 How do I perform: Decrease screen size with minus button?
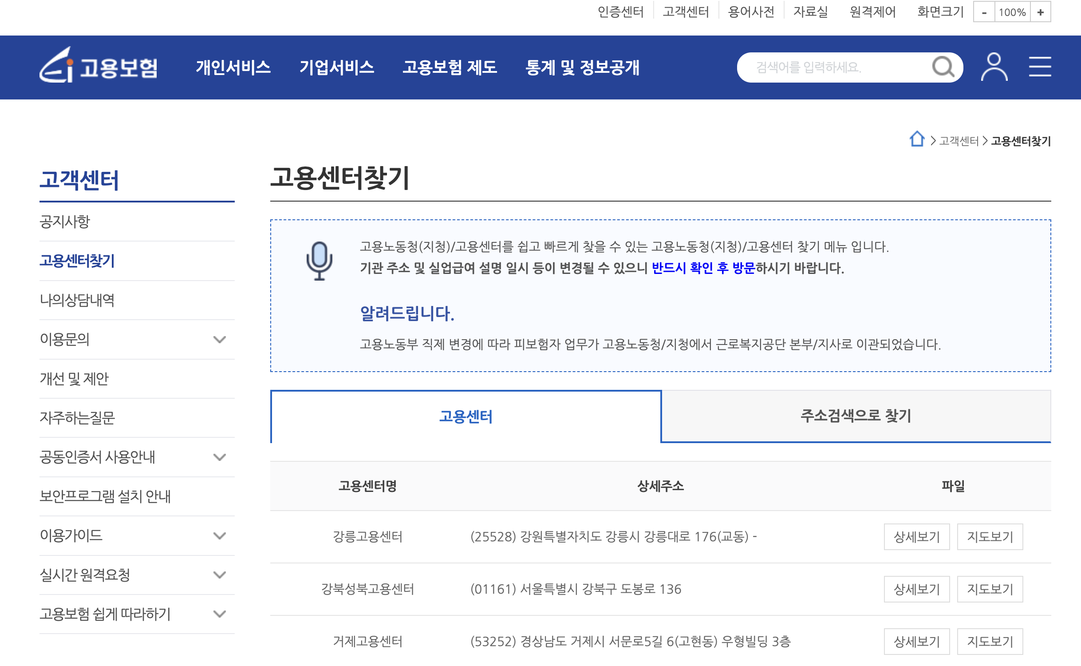pyautogui.click(x=984, y=12)
